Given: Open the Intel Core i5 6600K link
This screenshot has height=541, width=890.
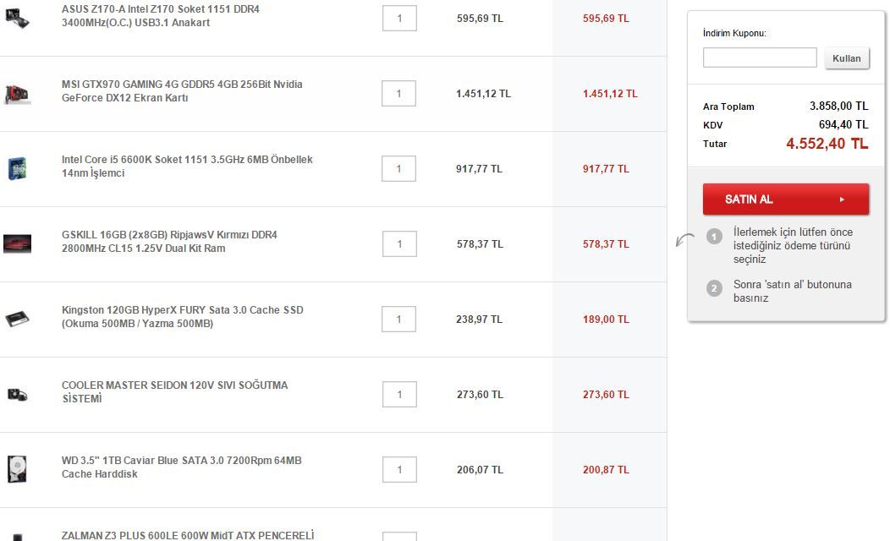Looking at the screenshot, I should (x=187, y=167).
